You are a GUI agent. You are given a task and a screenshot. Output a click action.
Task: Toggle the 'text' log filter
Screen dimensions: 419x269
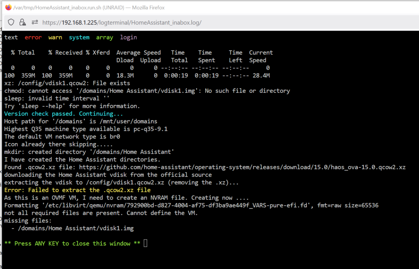(x=11, y=37)
